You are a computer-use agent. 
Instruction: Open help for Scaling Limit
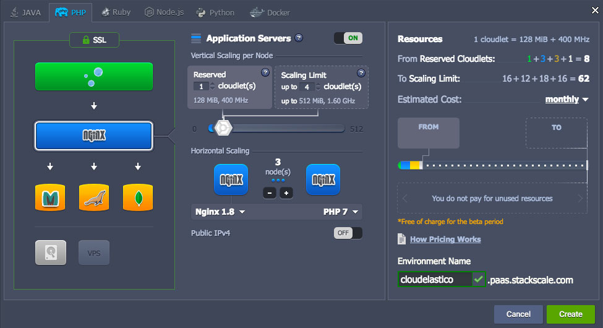tap(361, 73)
